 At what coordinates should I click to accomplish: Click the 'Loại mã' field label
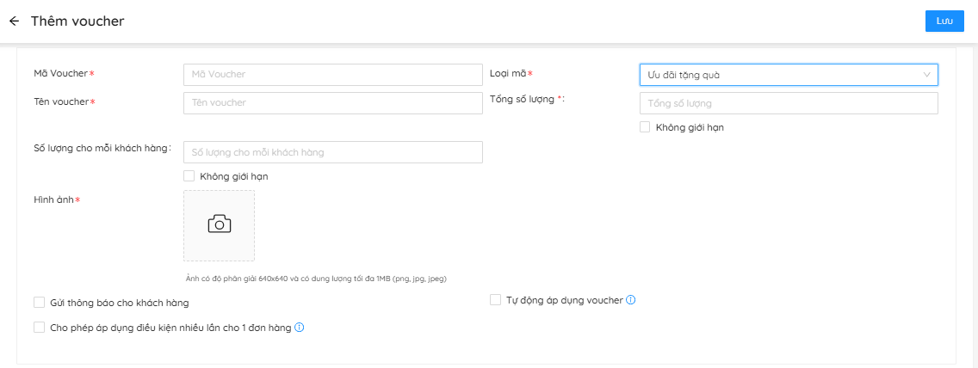(508, 74)
